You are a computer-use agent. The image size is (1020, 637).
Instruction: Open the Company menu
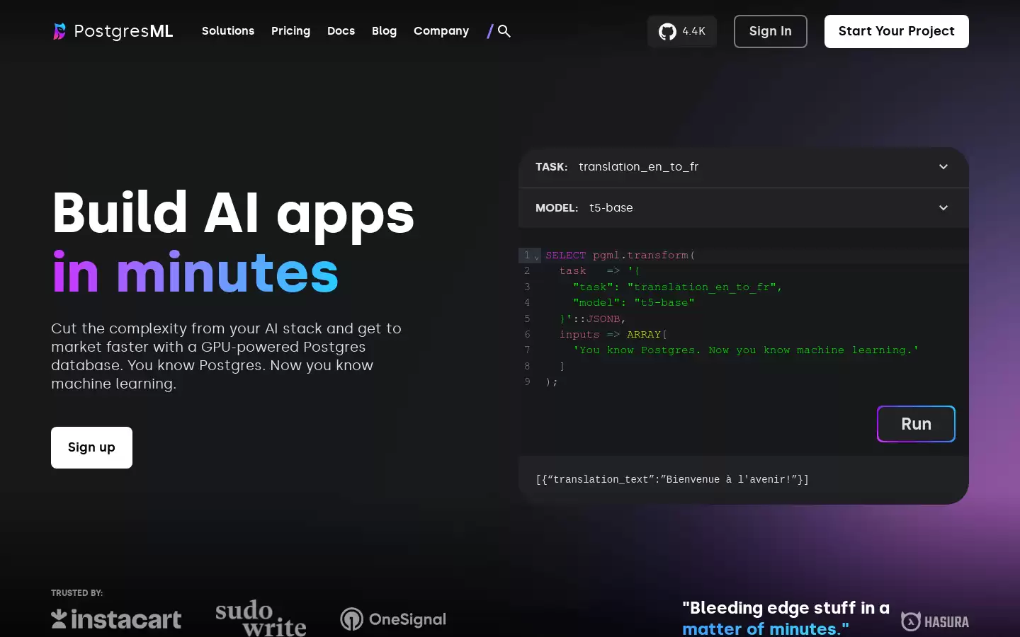tap(441, 31)
